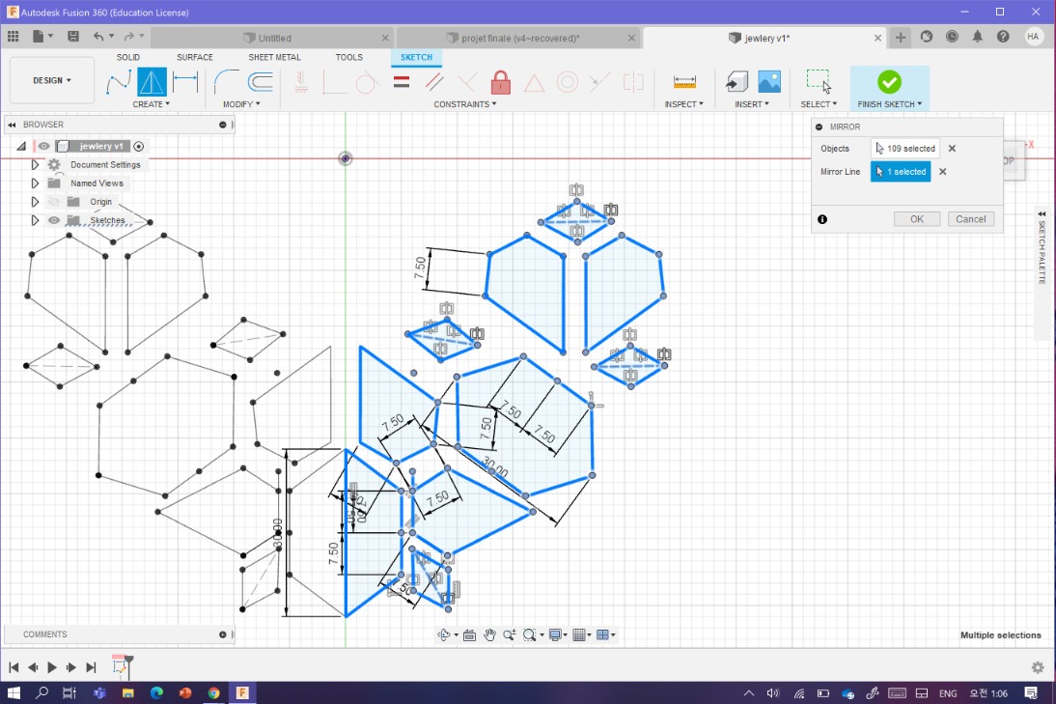Click the timeline play button
1056x704 pixels.
pyautogui.click(x=52, y=667)
